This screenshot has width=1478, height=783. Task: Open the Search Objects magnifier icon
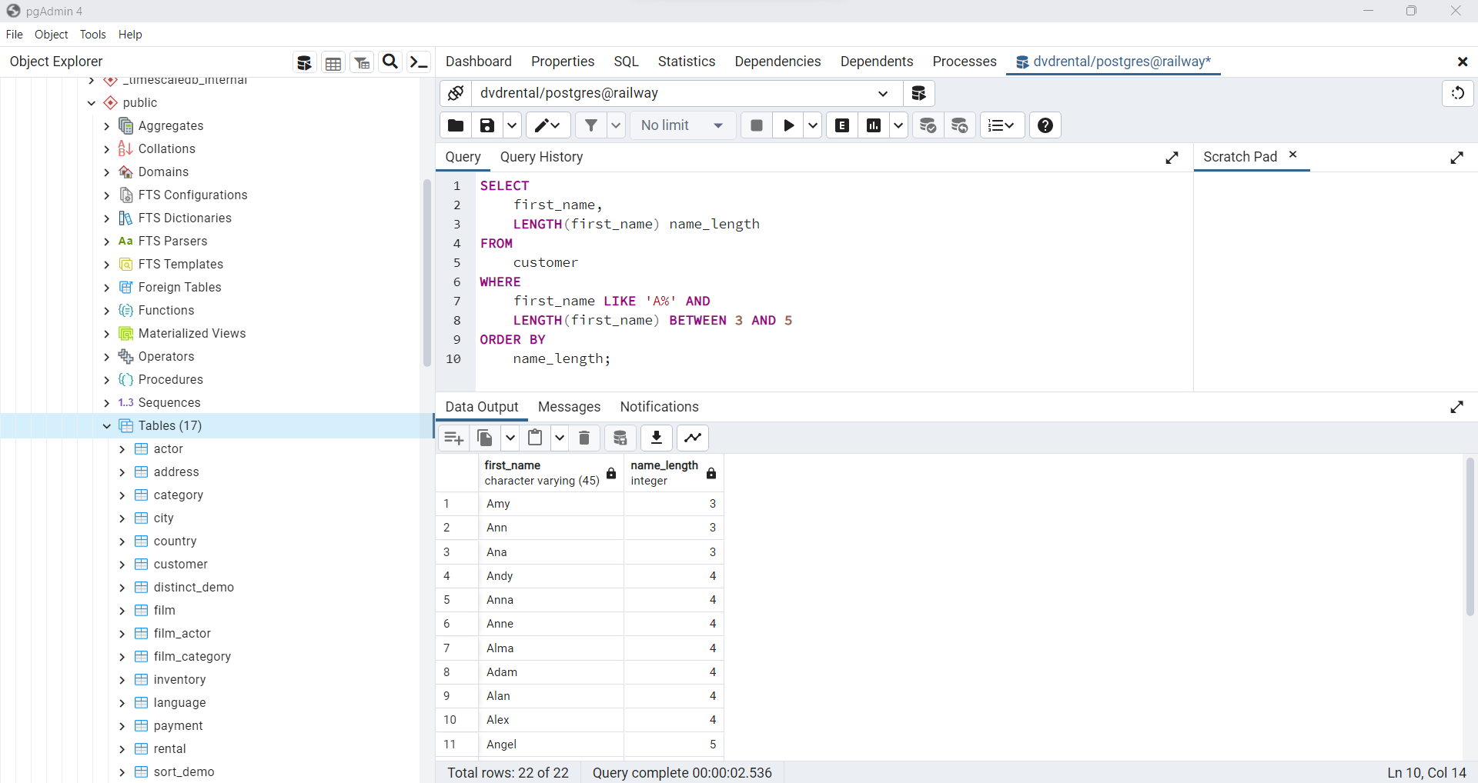pyautogui.click(x=390, y=62)
